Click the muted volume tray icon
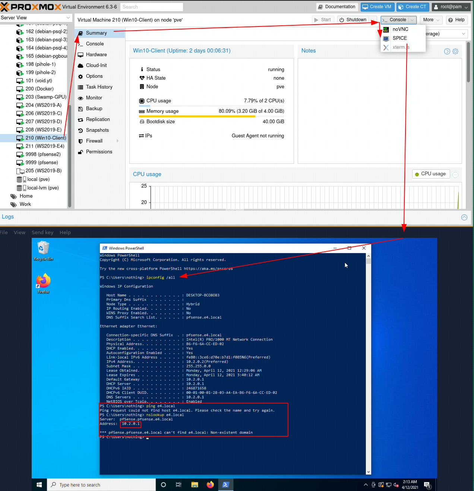The height and width of the screenshot is (491, 474). point(396,485)
